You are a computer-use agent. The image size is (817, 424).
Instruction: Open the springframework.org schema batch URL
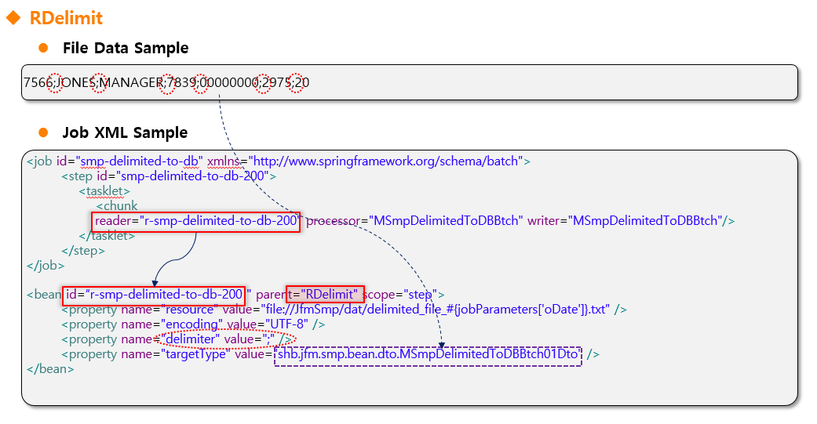pyautogui.click(x=385, y=161)
